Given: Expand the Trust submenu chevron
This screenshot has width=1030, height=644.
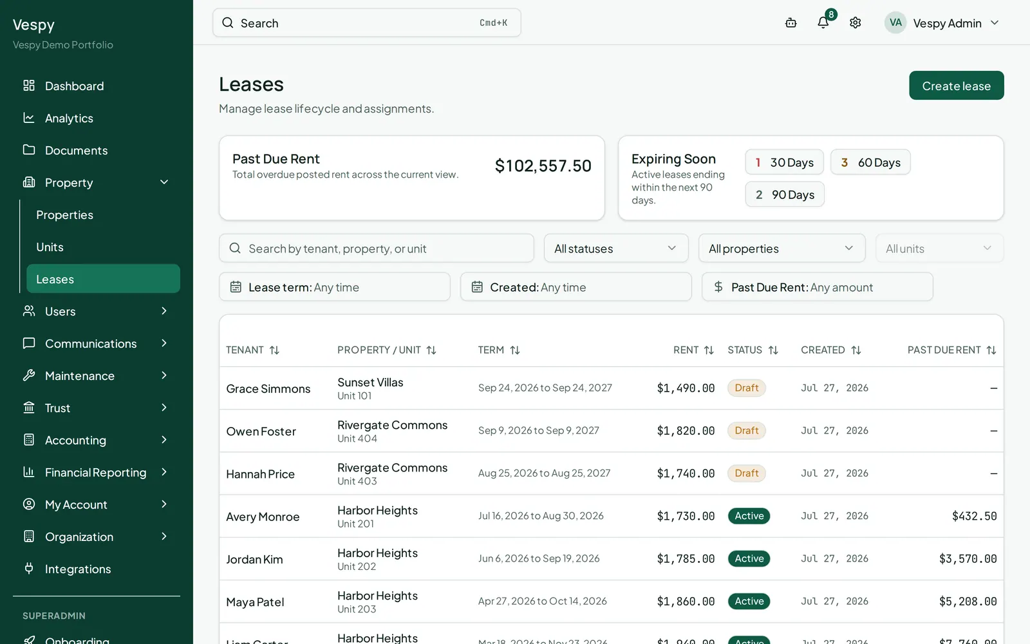Looking at the screenshot, I should coord(164,408).
